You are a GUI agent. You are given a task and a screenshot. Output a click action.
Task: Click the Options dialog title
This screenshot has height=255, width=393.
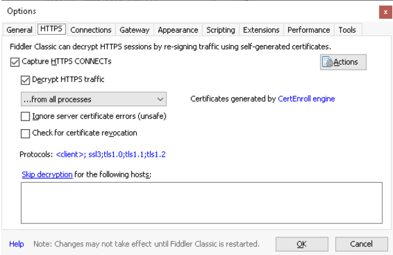click(22, 11)
